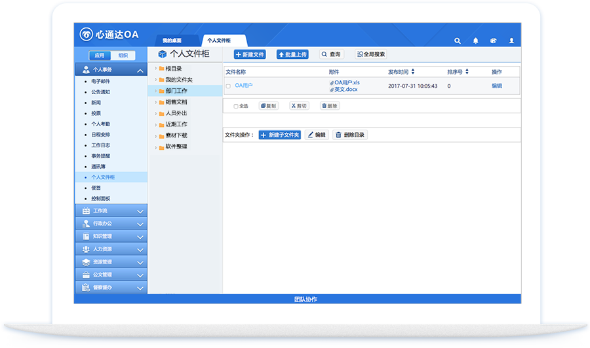Open 个人考勤 in sidebar menu
The image size is (590, 348).
click(101, 124)
